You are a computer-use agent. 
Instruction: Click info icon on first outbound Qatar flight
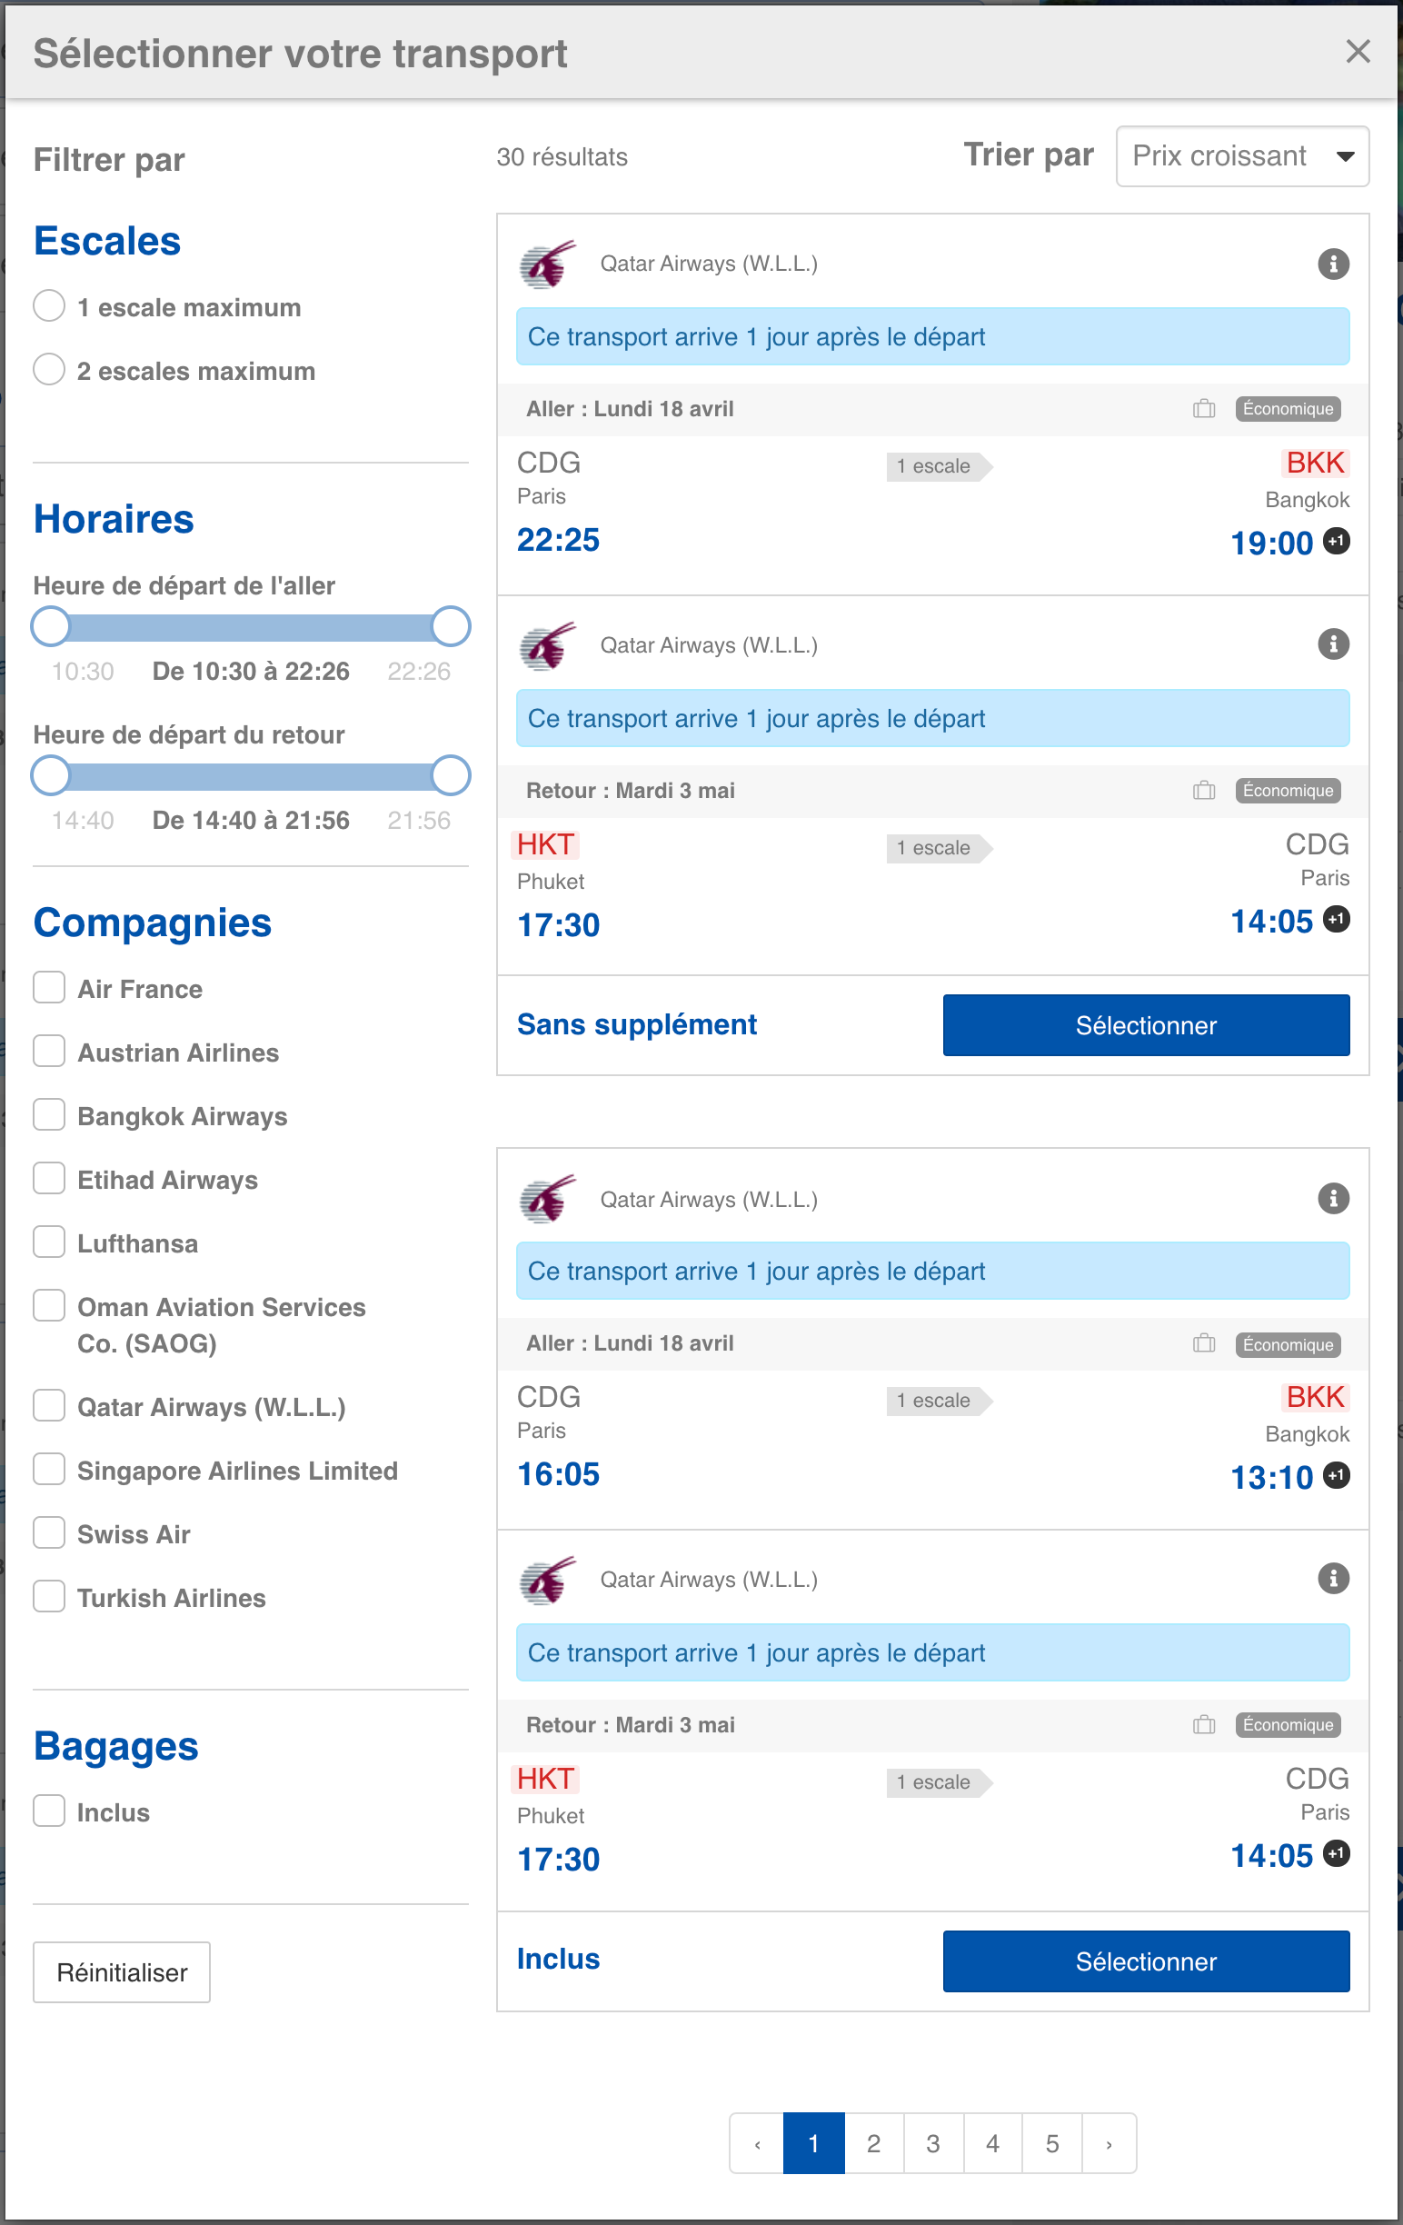point(1332,264)
